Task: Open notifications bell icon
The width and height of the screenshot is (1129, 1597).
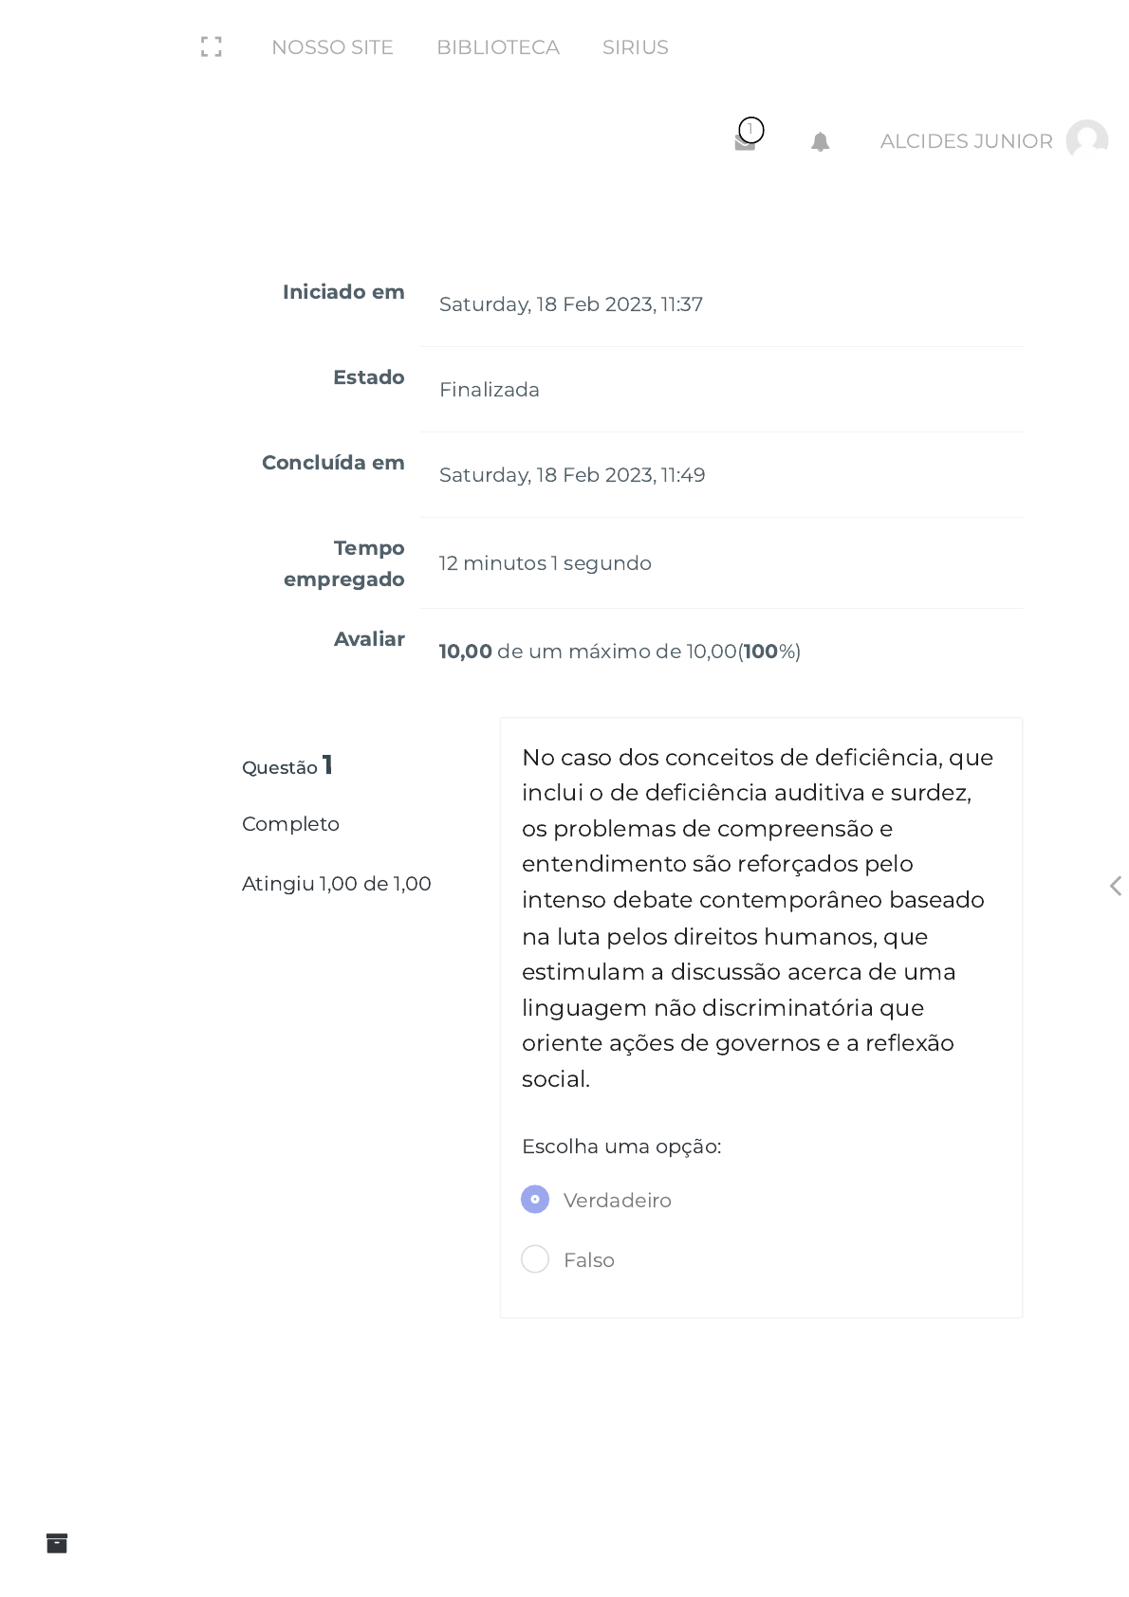Action: (x=821, y=141)
